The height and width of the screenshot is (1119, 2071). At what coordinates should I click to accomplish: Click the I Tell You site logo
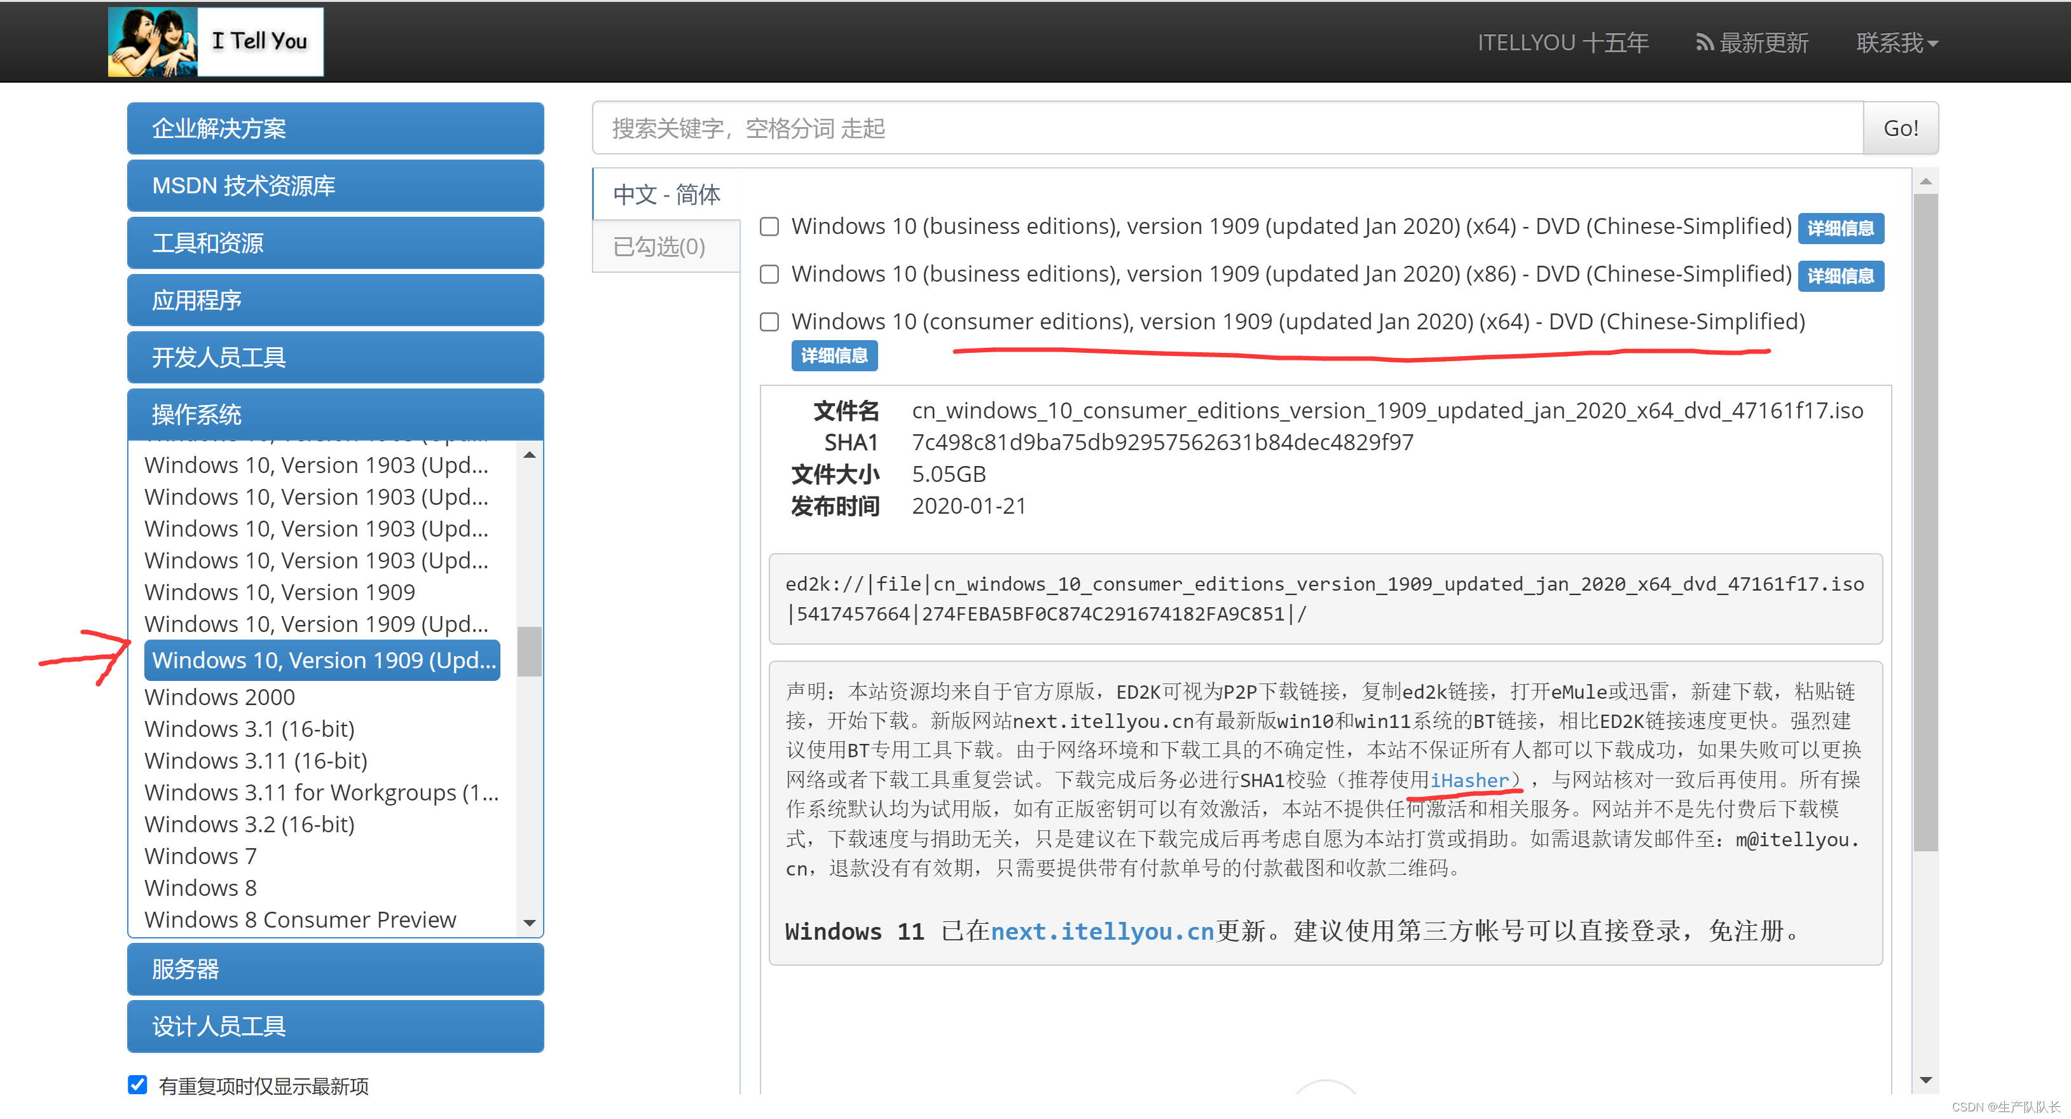click(x=216, y=42)
